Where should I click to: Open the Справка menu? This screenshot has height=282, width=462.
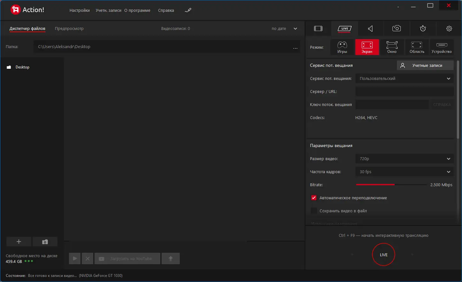[x=166, y=10]
